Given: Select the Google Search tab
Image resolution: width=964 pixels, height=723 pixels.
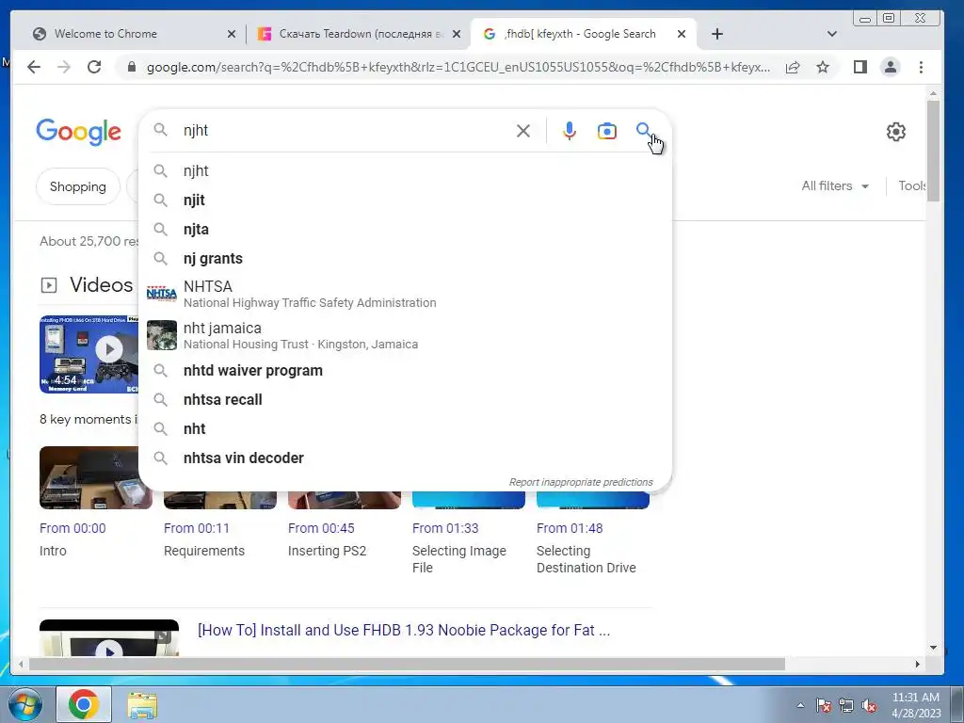Looking at the screenshot, I should [583, 34].
